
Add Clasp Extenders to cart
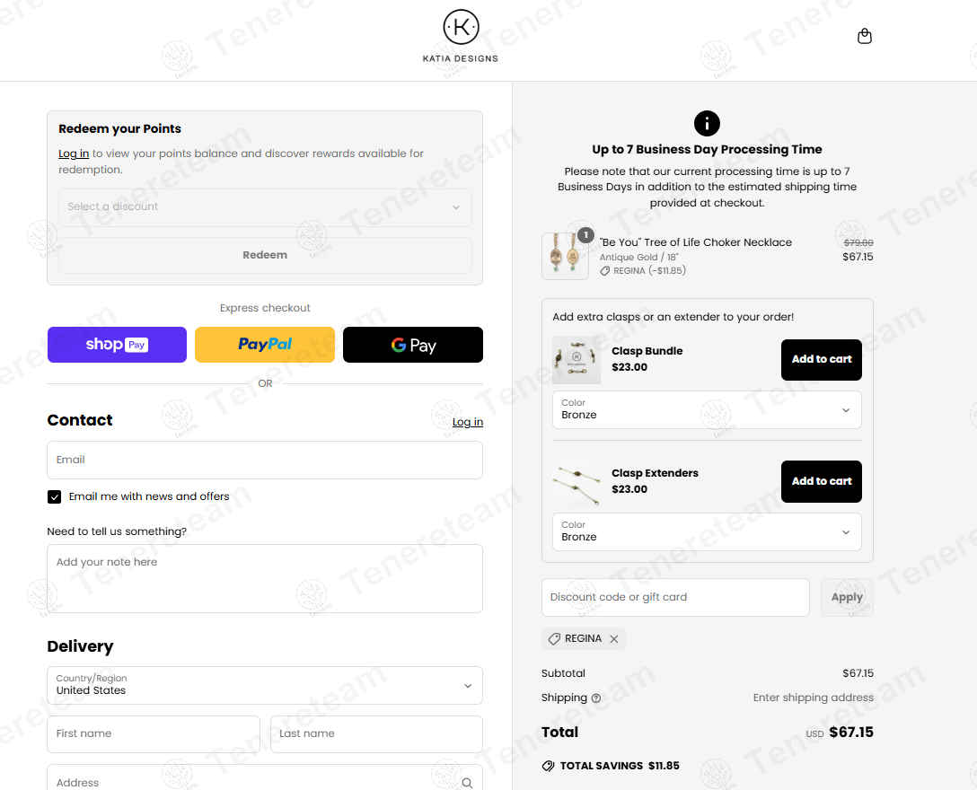pos(821,481)
